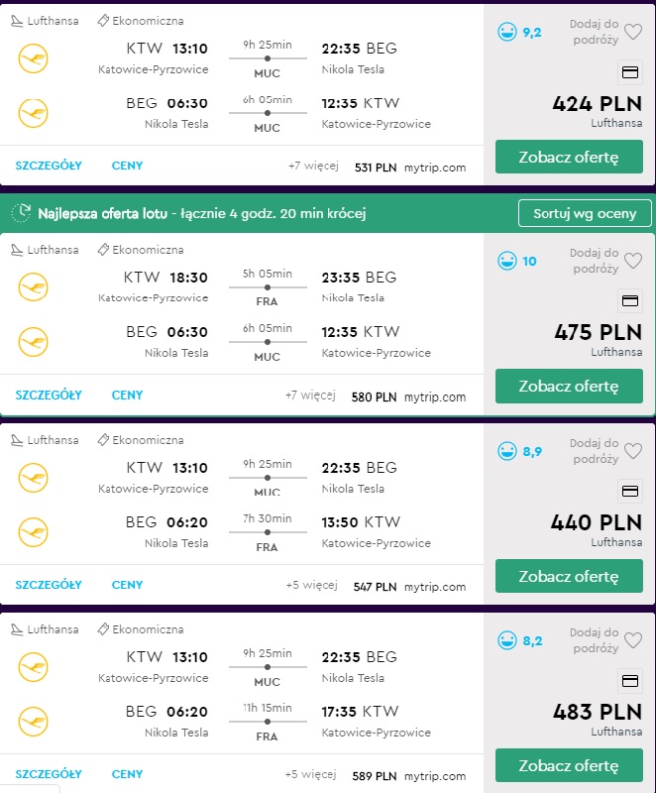This screenshot has height=793, width=656.
Task: Open SZCZEGÓŁY tab of the 440 PLN flight
Action: point(49,585)
